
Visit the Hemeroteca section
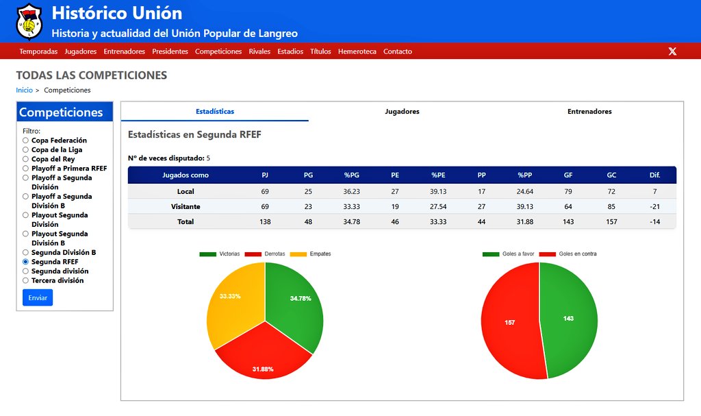pyautogui.click(x=357, y=51)
